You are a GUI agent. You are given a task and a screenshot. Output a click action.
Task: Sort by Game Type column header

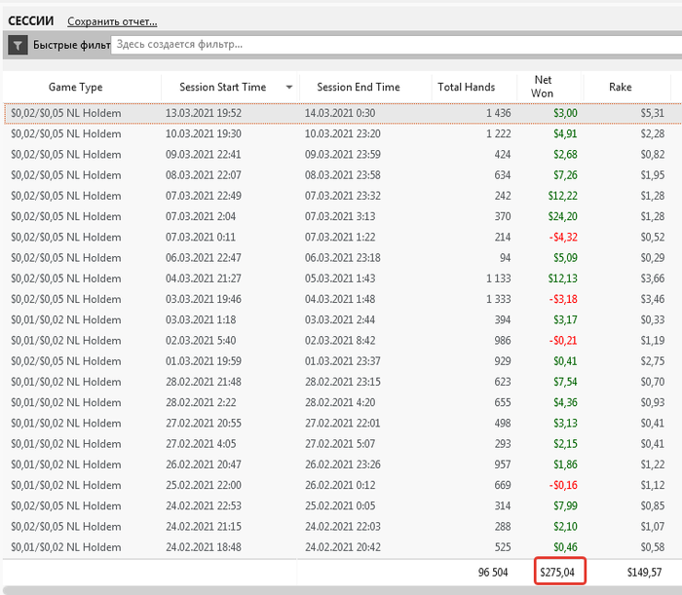(76, 87)
